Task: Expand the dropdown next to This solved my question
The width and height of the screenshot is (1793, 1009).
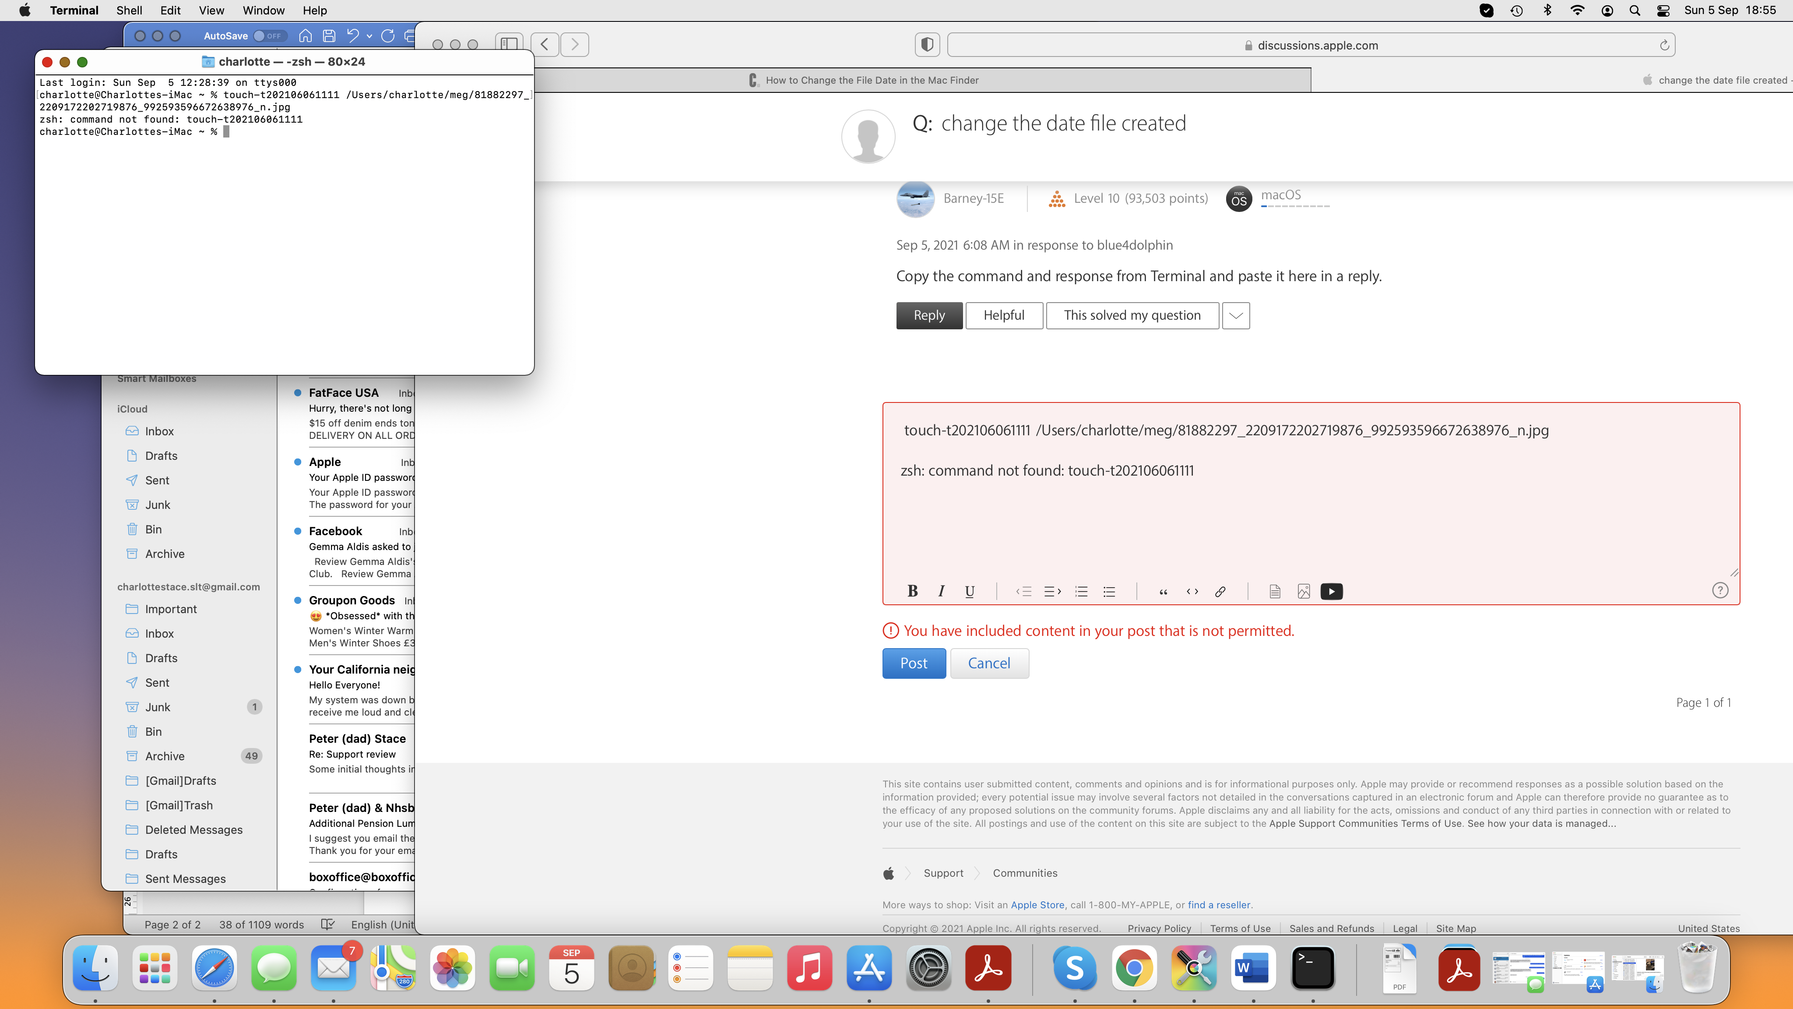Action: [x=1235, y=315]
